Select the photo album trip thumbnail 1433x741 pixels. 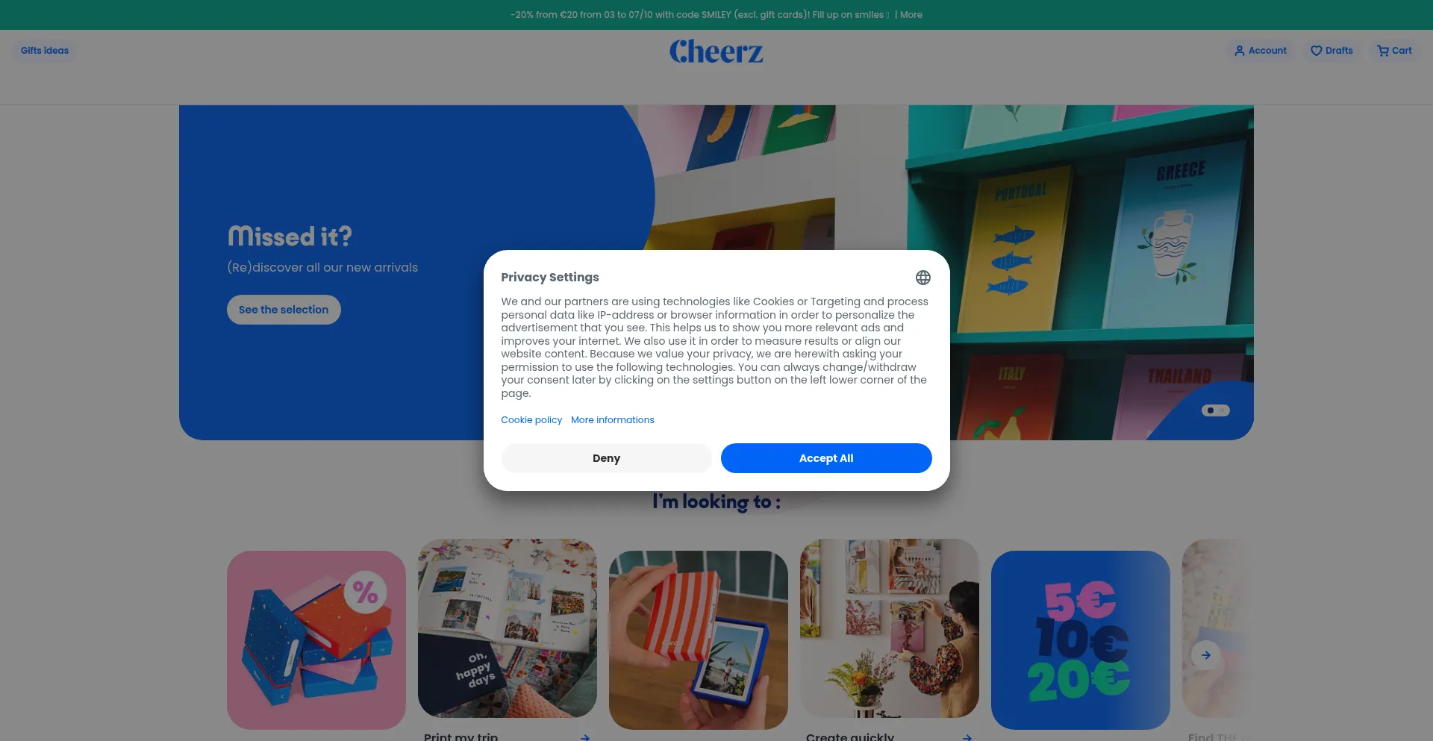(x=508, y=628)
